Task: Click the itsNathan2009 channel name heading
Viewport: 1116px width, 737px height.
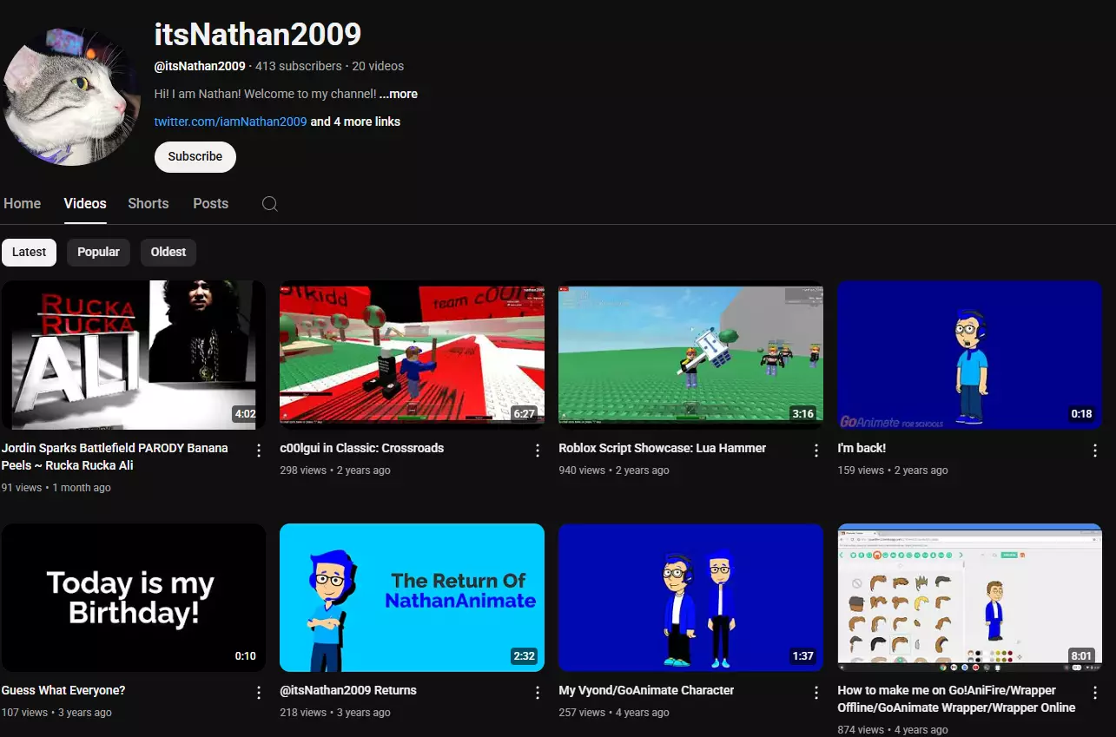Action: point(258,34)
